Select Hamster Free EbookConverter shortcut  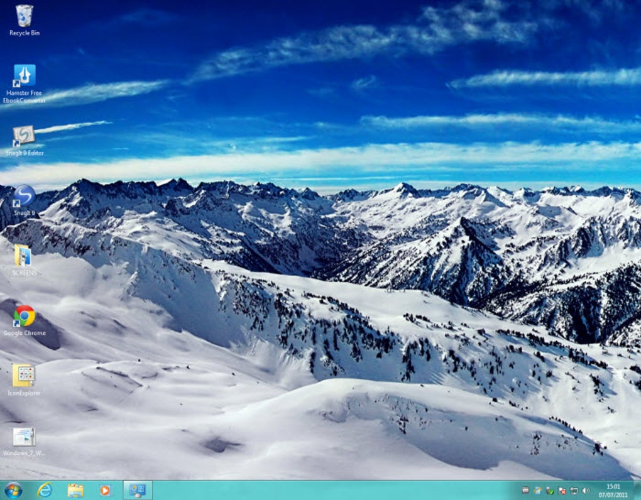tap(24, 84)
